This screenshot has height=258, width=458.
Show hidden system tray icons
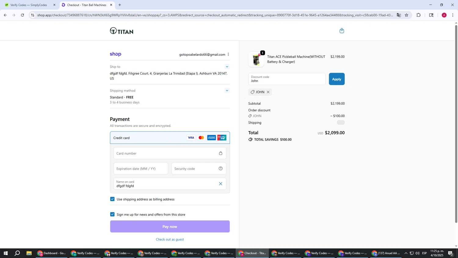pyautogui.click(x=406, y=253)
